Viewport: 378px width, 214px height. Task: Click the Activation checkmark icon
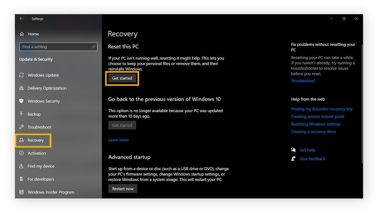[x=21, y=153]
